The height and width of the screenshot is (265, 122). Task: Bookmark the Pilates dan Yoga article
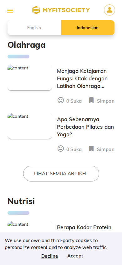tap(91, 149)
